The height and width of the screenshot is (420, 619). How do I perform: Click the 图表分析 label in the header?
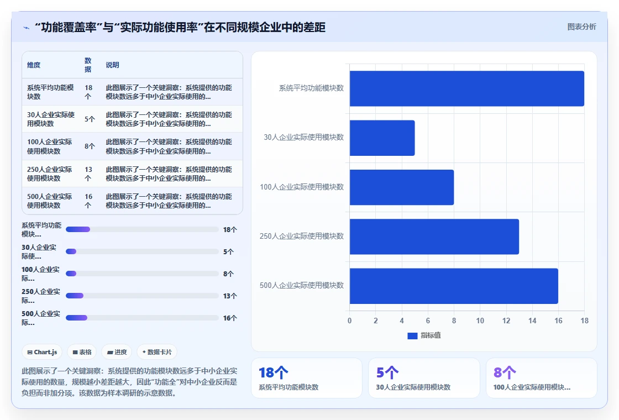point(581,27)
